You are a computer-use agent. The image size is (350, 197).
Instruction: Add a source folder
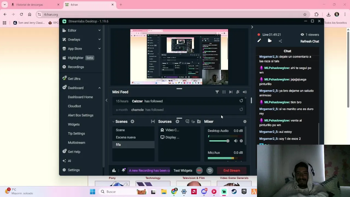pyautogui.click(x=199, y=121)
